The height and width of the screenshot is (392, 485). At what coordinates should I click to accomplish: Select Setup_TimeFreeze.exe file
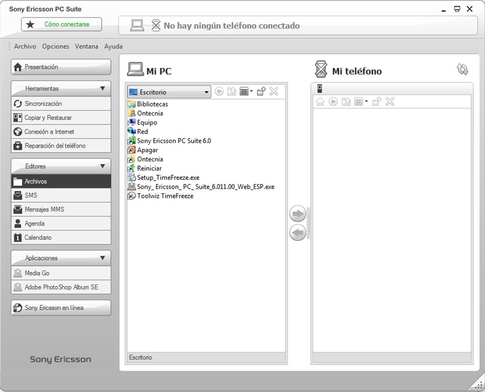pos(164,177)
